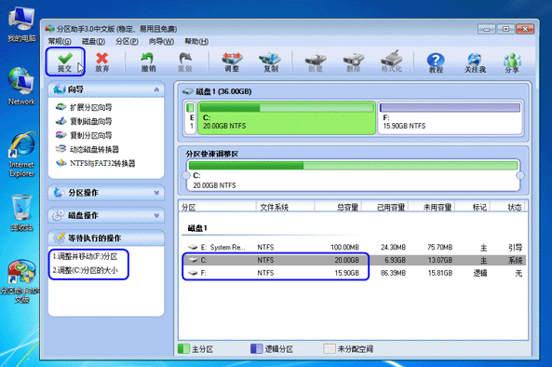This screenshot has height=367, width=552.
Task: Click the 复制 (copy) toolbar icon
Action: coord(270,62)
